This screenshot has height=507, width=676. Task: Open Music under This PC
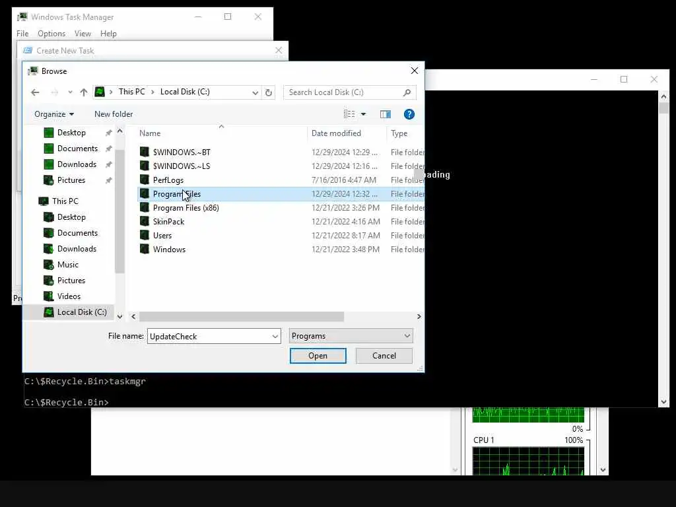coord(68,264)
